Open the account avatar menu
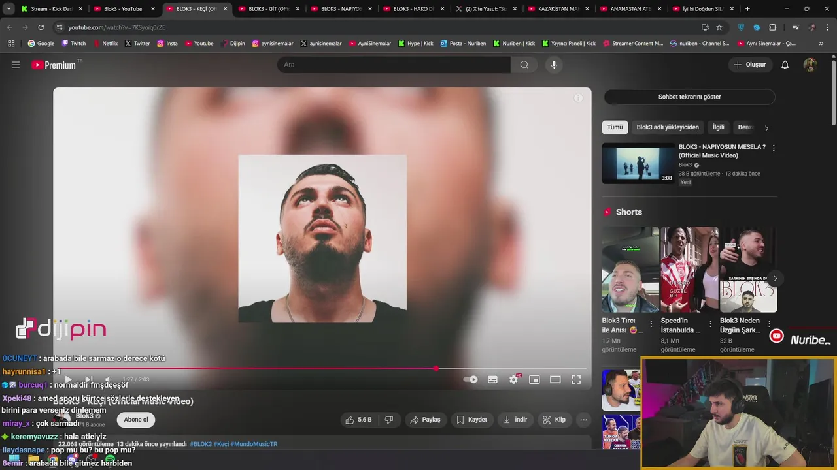Screen dimensions: 837x470 pyautogui.click(x=810, y=65)
